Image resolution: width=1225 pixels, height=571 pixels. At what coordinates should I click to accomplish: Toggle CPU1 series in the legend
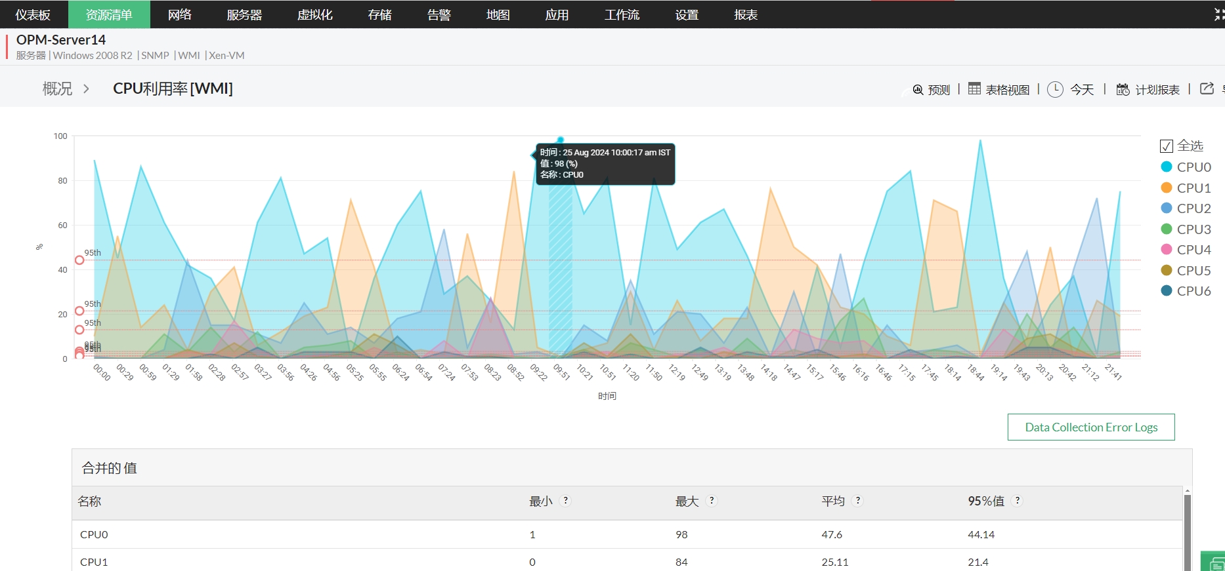[x=1193, y=188]
